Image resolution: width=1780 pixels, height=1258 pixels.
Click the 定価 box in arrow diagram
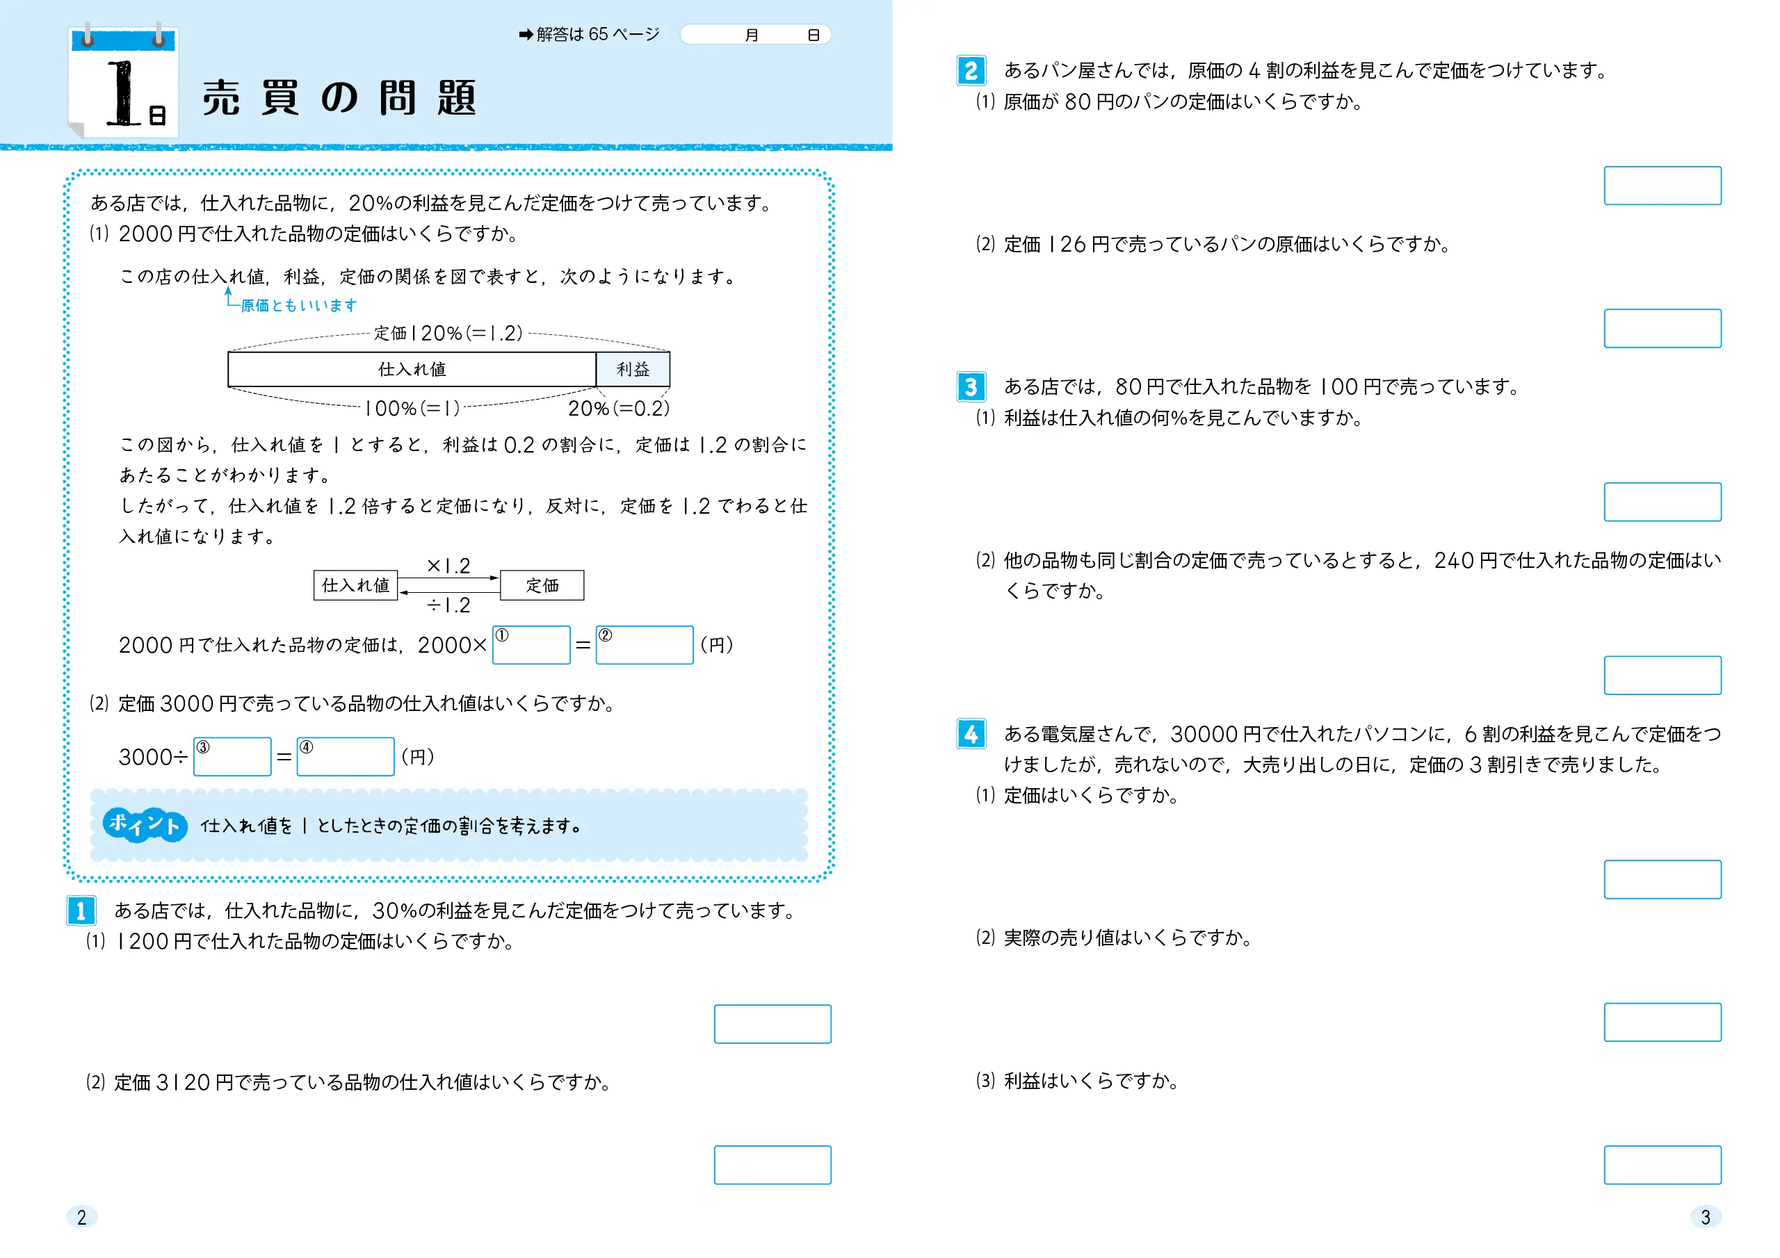(542, 585)
